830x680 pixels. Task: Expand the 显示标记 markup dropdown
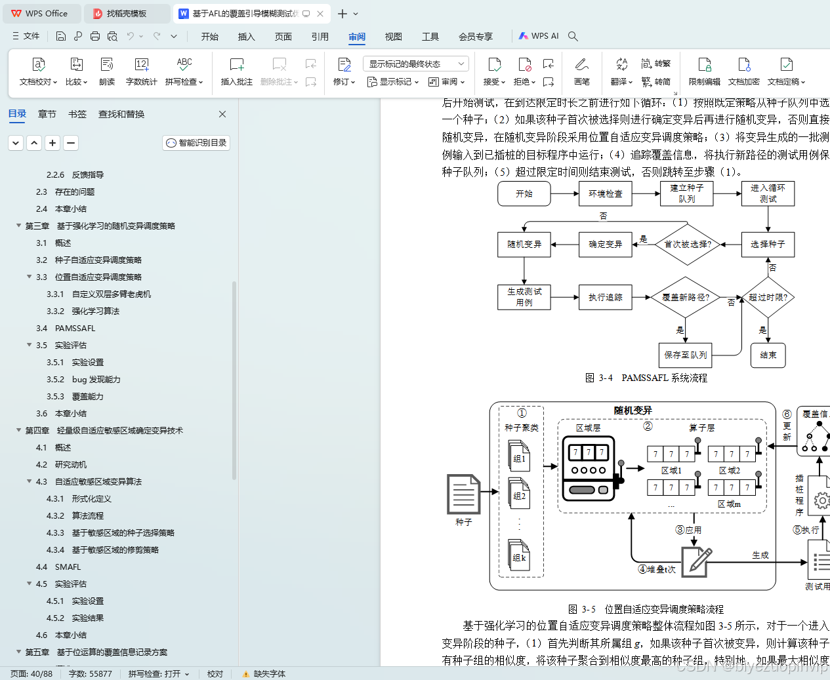pyautogui.click(x=392, y=81)
